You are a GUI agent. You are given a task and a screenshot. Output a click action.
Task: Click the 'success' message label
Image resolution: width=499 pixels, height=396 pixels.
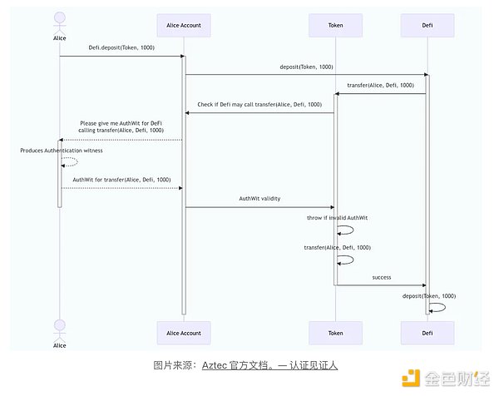(382, 277)
